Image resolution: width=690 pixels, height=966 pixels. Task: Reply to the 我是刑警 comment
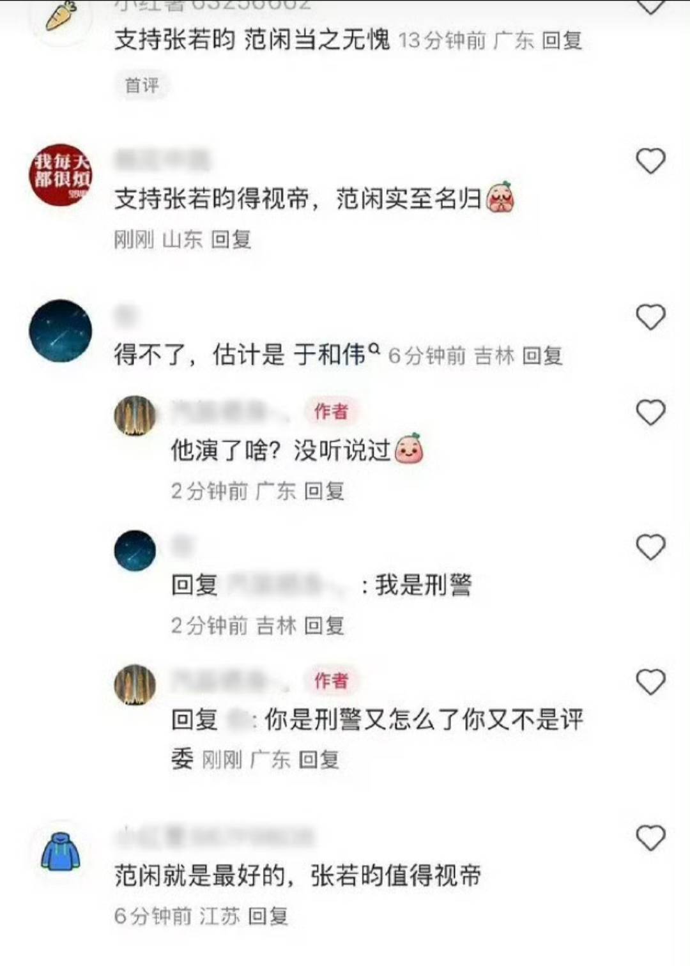click(325, 625)
